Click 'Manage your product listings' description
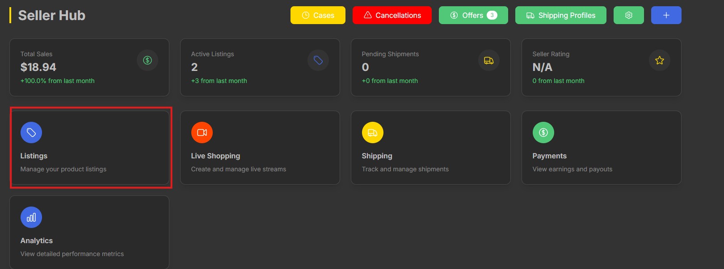Image resolution: width=724 pixels, height=269 pixels. tap(63, 169)
